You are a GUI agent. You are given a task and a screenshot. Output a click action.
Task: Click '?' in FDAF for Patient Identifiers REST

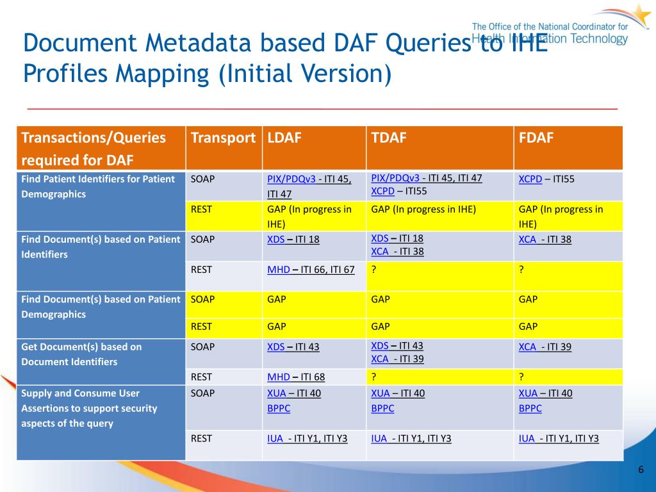521,270
